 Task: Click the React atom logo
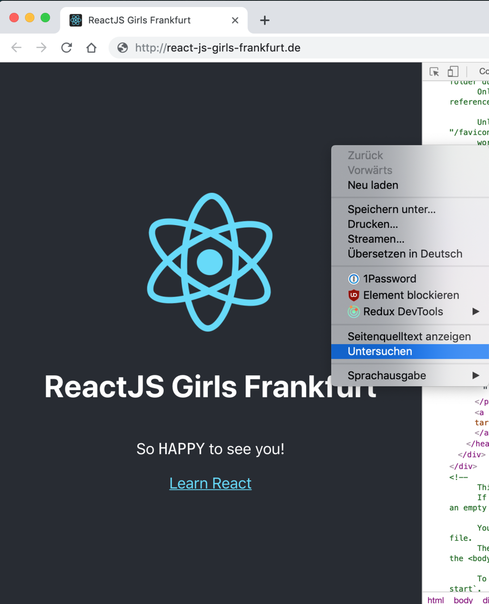[210, 262]
